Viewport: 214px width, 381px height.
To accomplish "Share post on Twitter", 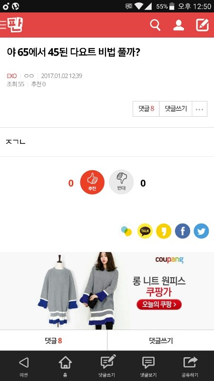I will point(201,231).
